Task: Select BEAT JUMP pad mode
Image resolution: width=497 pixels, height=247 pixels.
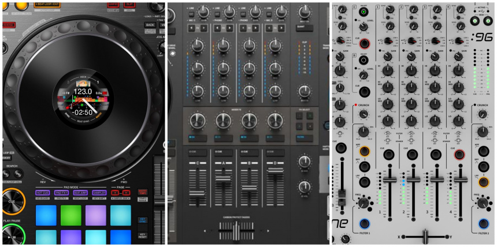Action: [x=80, y=193]
